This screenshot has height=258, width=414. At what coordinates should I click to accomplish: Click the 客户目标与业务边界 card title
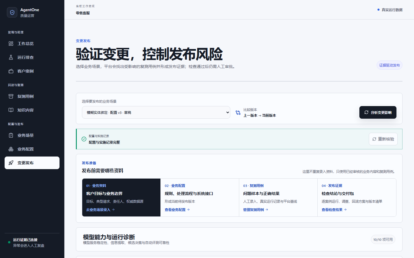104,193
